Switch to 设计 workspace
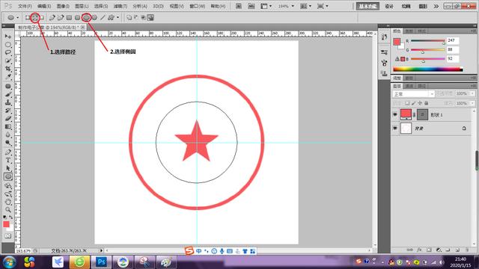Image resolution: width=479 pixels, height=269 pixels. point(389,6)
